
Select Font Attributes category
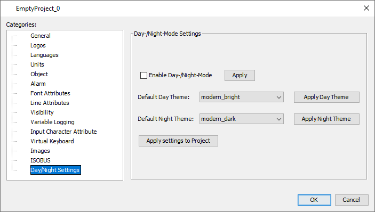[x=50, y=93]
